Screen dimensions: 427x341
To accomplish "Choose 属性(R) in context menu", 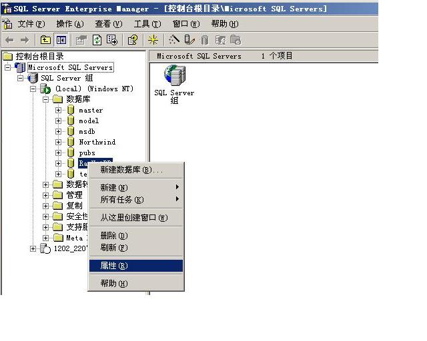I will [136, 266].
